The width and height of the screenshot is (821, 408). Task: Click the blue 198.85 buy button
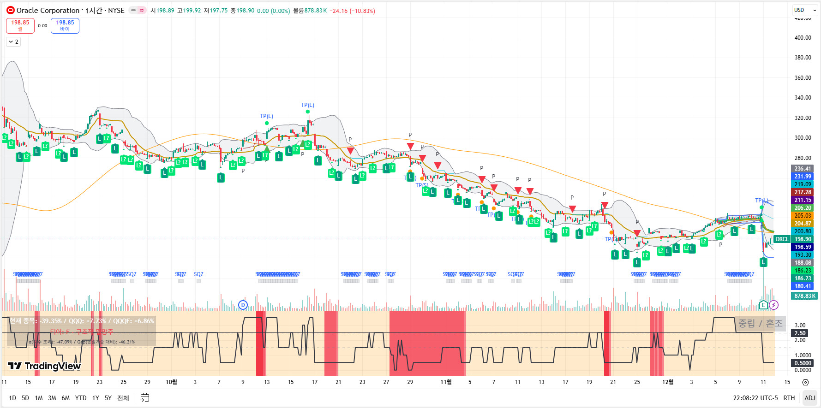click(x=65, y=25)
